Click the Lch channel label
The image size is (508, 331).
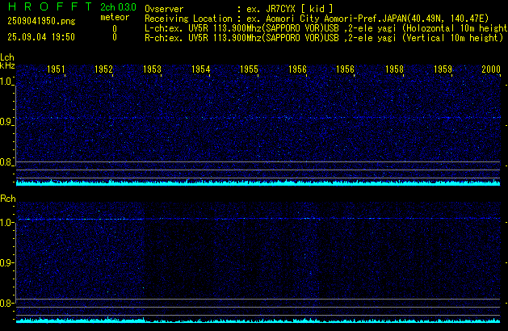[7, 57]
